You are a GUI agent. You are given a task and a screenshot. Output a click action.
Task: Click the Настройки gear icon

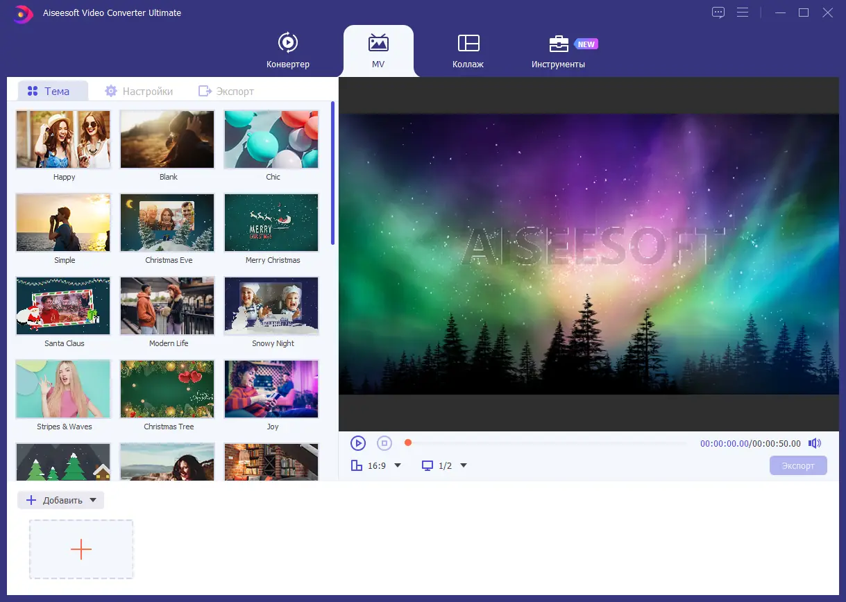pos(111,91)
